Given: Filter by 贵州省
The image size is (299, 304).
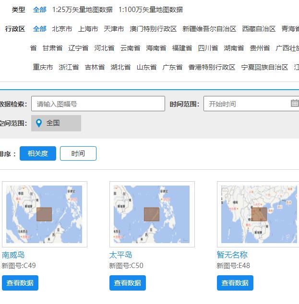Looking at the screenshot, I should [x=260, y=48].
